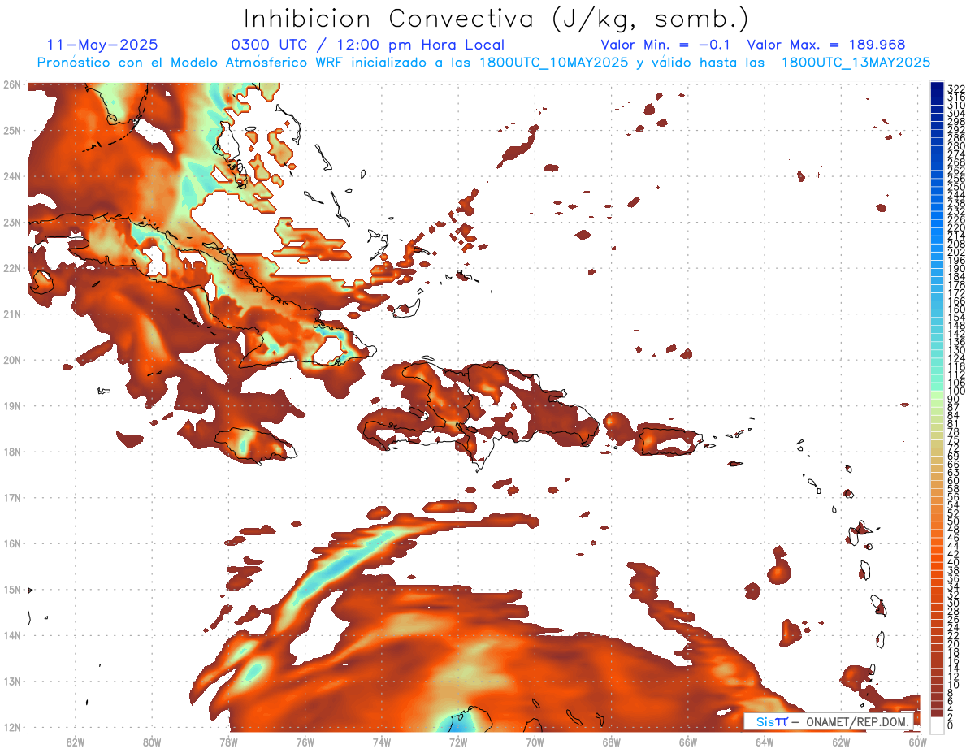
Task: Click the 78W longitude label
Action: 228,742
